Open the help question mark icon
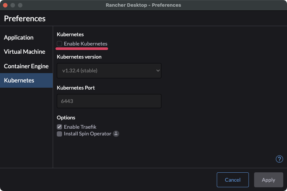 tap(279, 159)
